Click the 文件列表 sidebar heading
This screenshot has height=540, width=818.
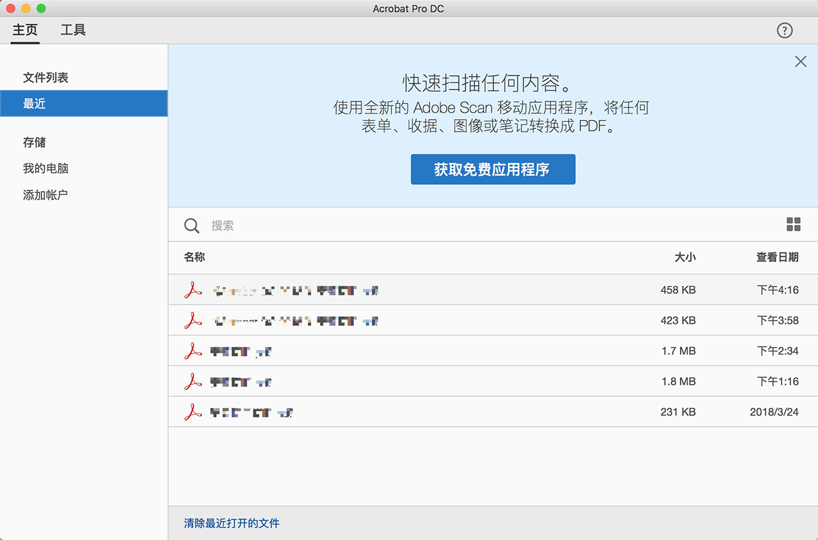45,77
